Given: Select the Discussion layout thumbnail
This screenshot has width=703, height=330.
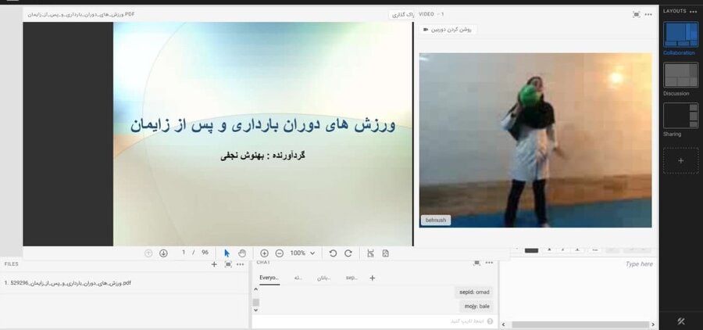Looking at the screenshot, I should [680, 75].
